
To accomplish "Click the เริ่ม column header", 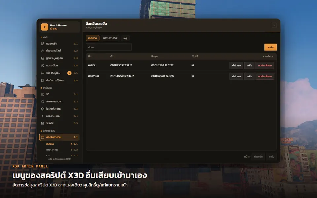I will 112,56.
